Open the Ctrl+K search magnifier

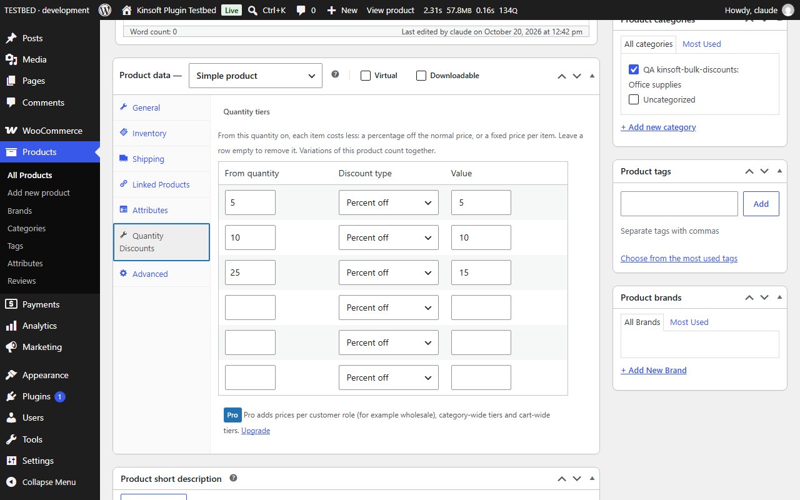click(252, 10)
